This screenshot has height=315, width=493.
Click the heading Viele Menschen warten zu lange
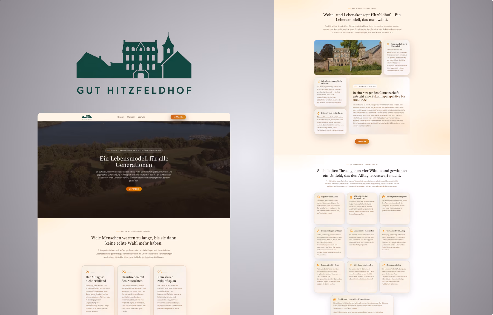tap(134, 240)
